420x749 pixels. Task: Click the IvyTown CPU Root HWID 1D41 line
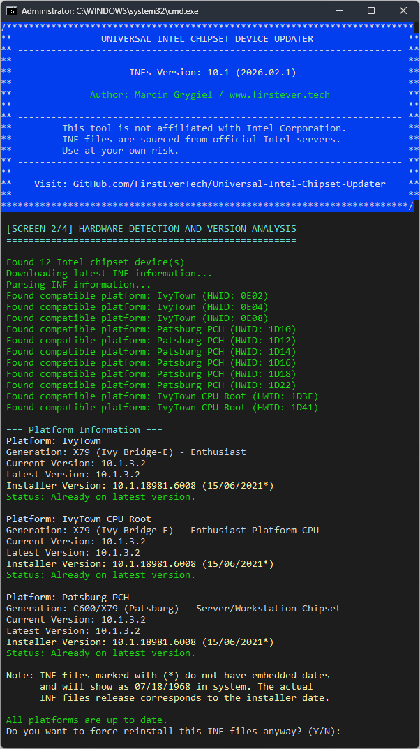tap(162, 407)
